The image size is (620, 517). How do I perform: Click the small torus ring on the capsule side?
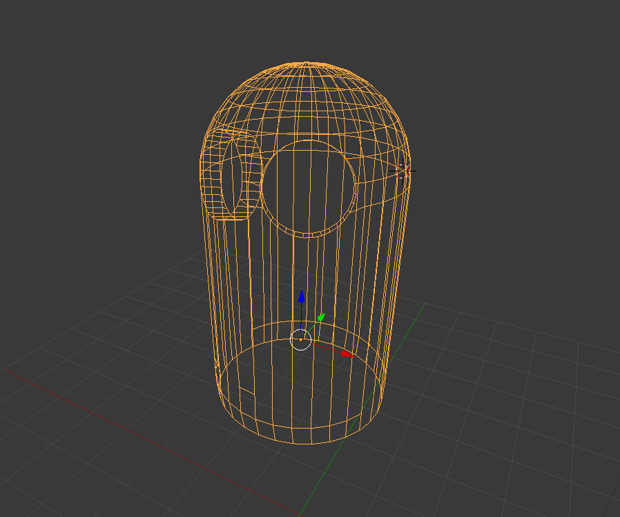click(230, 173)
